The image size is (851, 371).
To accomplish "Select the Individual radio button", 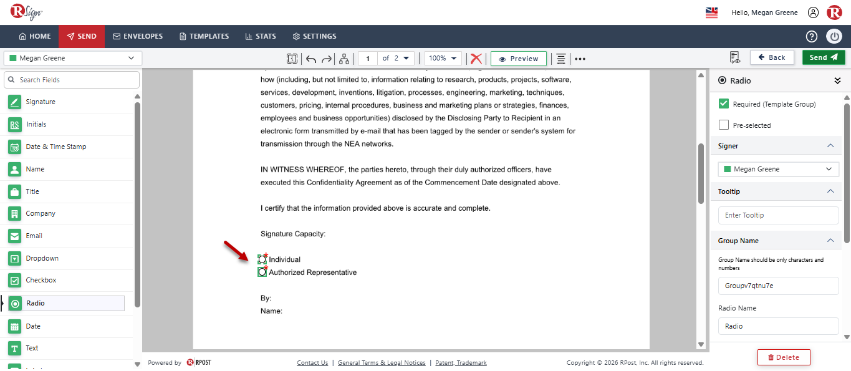I will (262, 259).
